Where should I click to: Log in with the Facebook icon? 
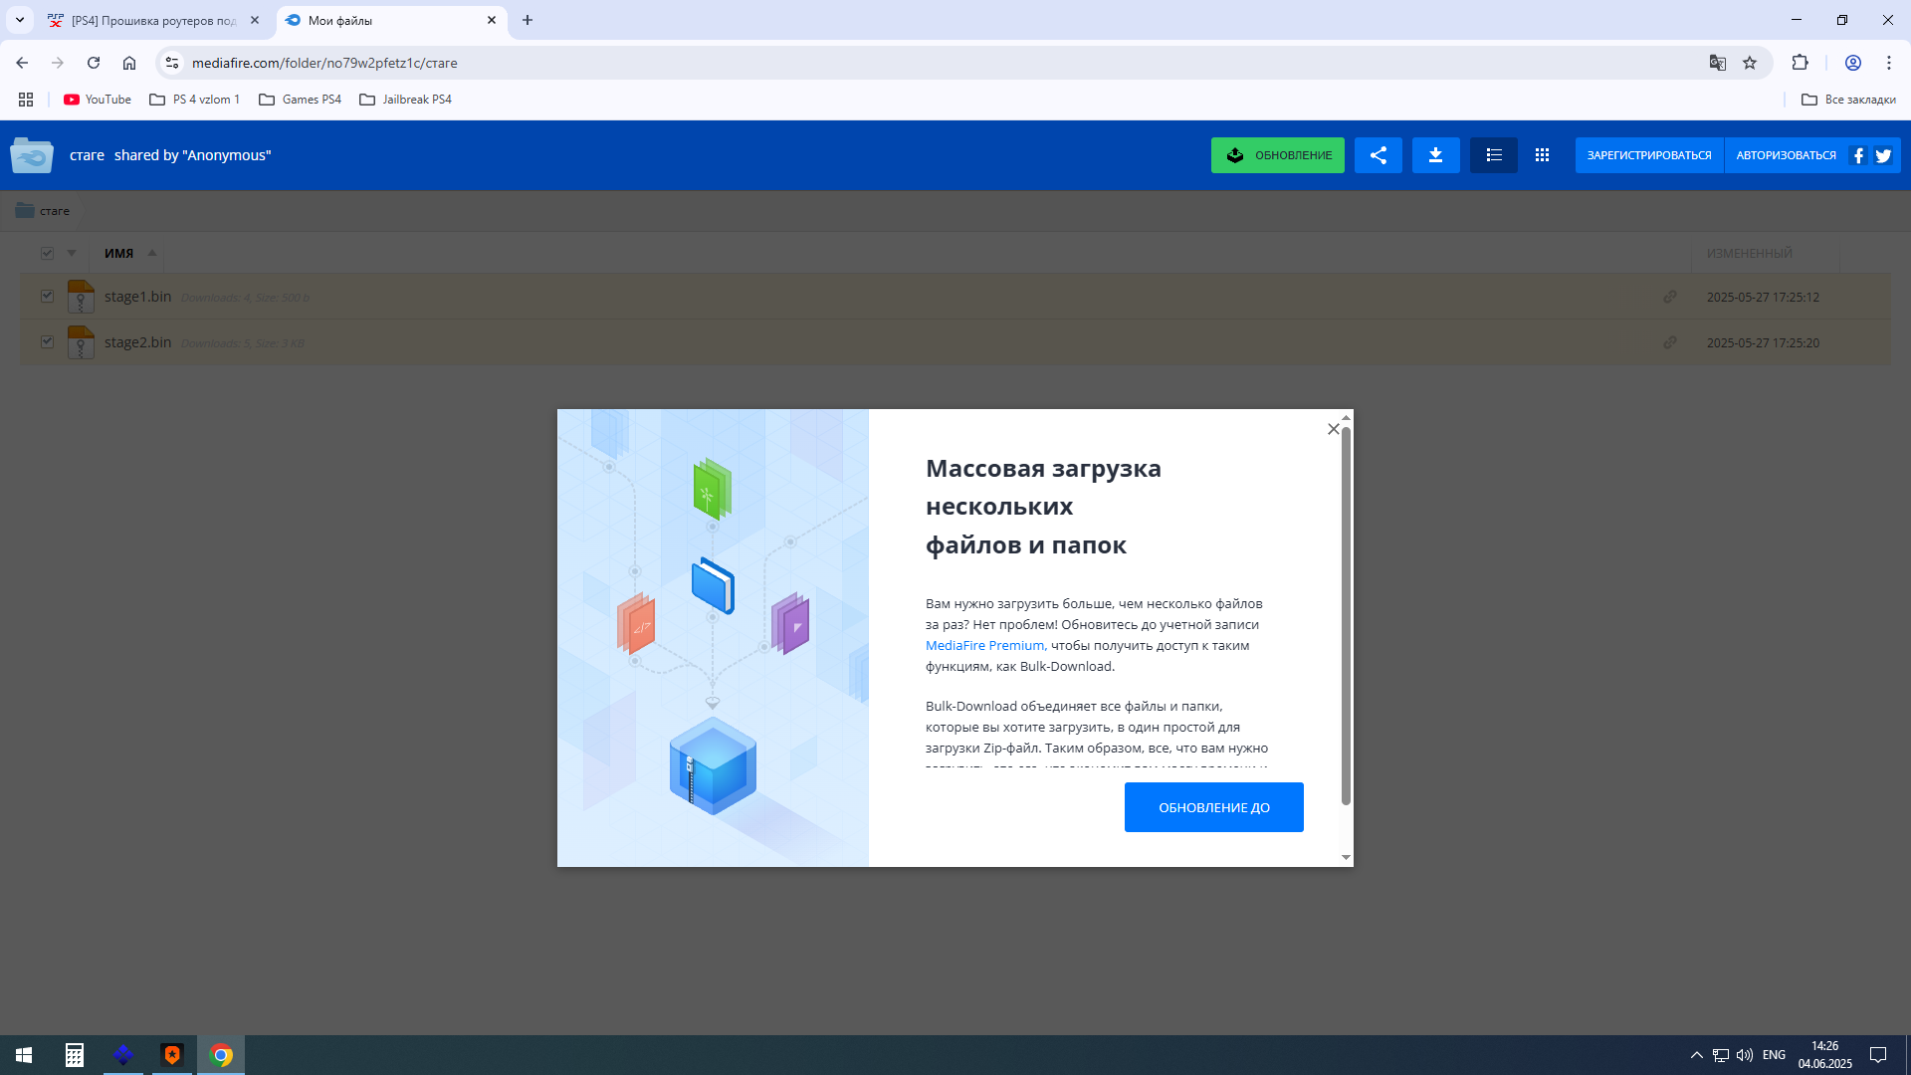[x=1858, y=155]
